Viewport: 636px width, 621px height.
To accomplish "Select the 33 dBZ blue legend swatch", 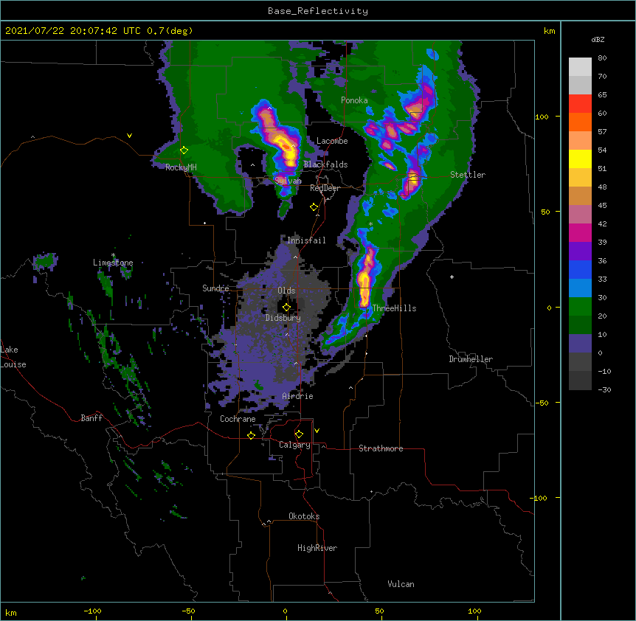I will pyautogui.click(x=580, y=269).
